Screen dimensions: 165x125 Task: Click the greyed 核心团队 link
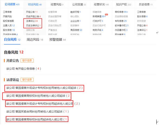pos(75,17)
